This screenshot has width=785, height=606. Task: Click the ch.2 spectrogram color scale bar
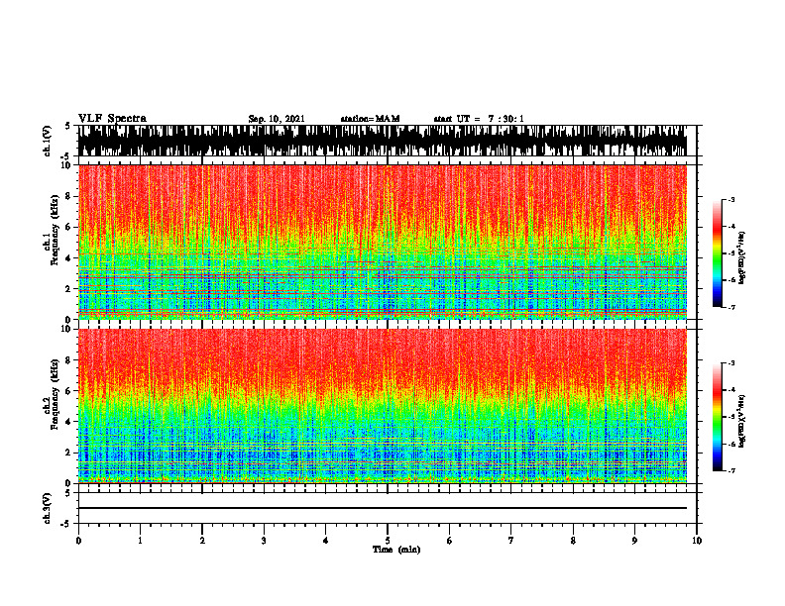[717, 417]
